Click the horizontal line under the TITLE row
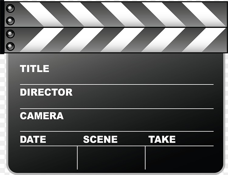 117,84
